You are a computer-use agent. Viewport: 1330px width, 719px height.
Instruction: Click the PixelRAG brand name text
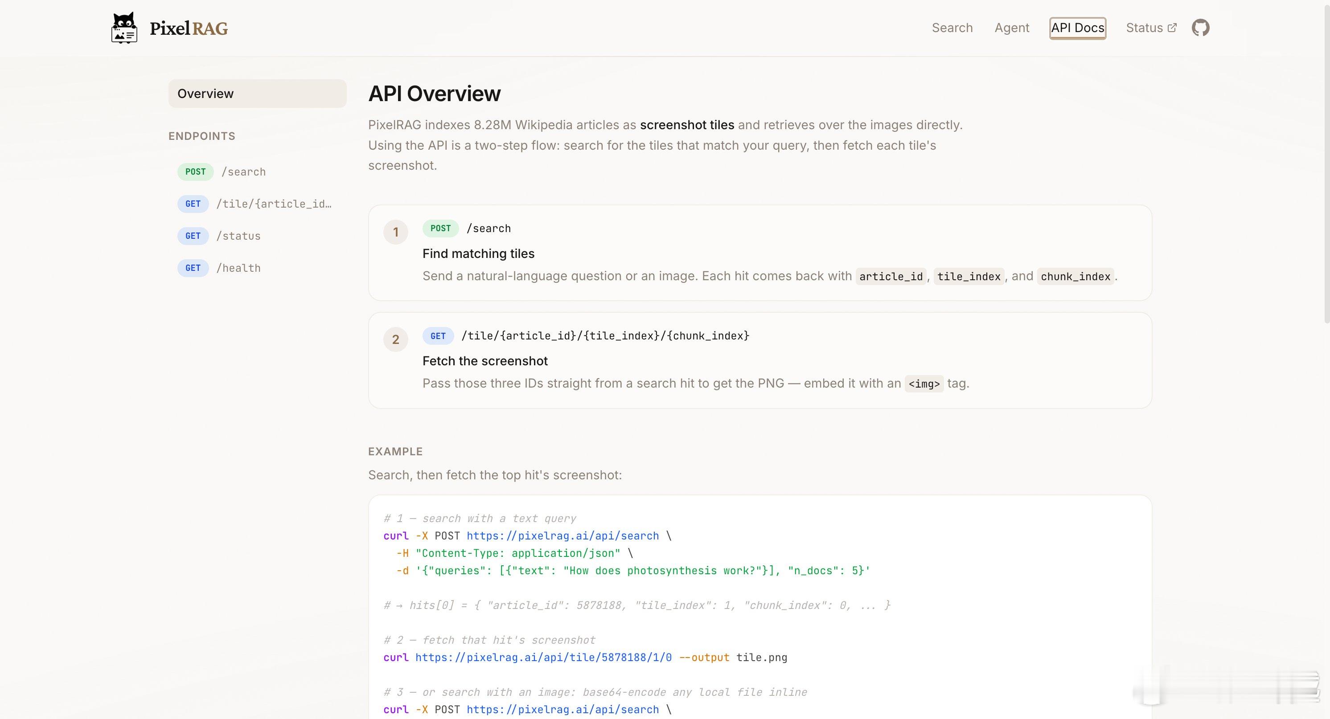point(189,29)
